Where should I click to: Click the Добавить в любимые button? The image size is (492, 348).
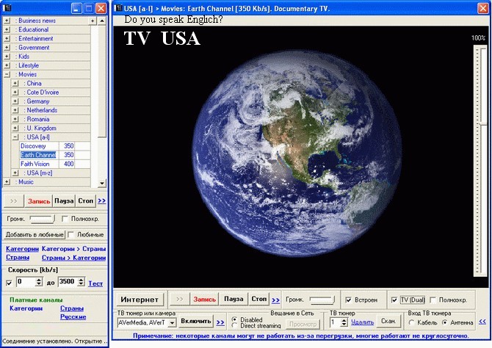tap(35, 235)
